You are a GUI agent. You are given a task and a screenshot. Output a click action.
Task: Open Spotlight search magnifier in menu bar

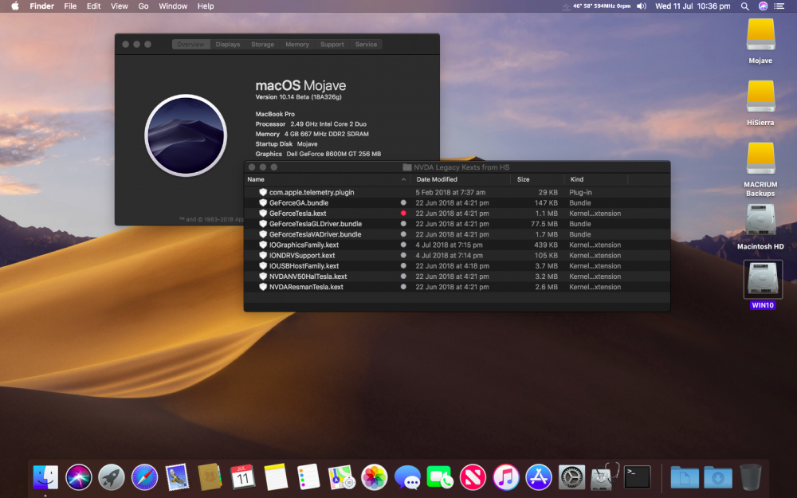click(744, 6)
